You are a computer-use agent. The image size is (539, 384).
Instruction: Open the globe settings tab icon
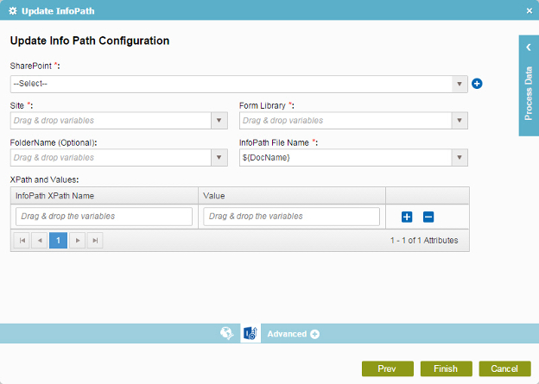coord(227,333)
